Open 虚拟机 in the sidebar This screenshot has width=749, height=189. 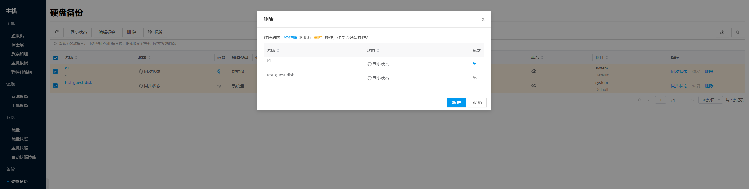pyautogui.click(x=18, y=36)
